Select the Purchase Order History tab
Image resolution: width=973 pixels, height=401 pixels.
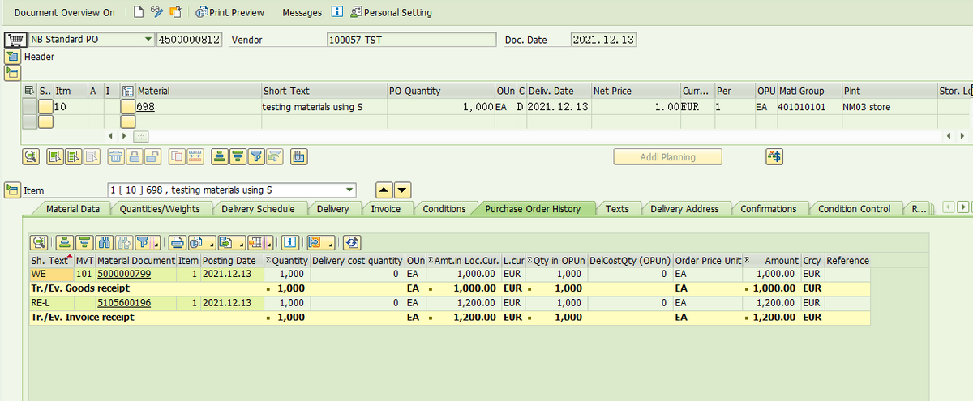(533, 209)
